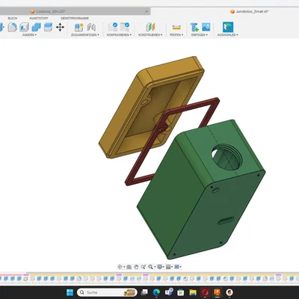Open the Opera browser taskbar icon
Viewport: 299px width, 299px height.
pyautogui.click(x=205, y=292)
